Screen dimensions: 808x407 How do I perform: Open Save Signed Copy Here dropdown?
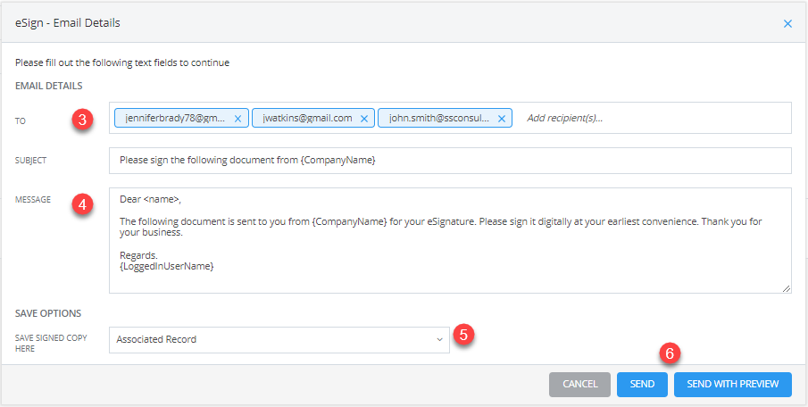tap(279, 340)
